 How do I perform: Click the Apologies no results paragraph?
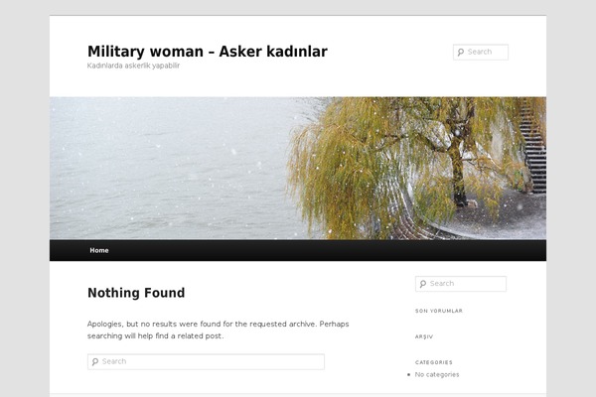point(219,330)
